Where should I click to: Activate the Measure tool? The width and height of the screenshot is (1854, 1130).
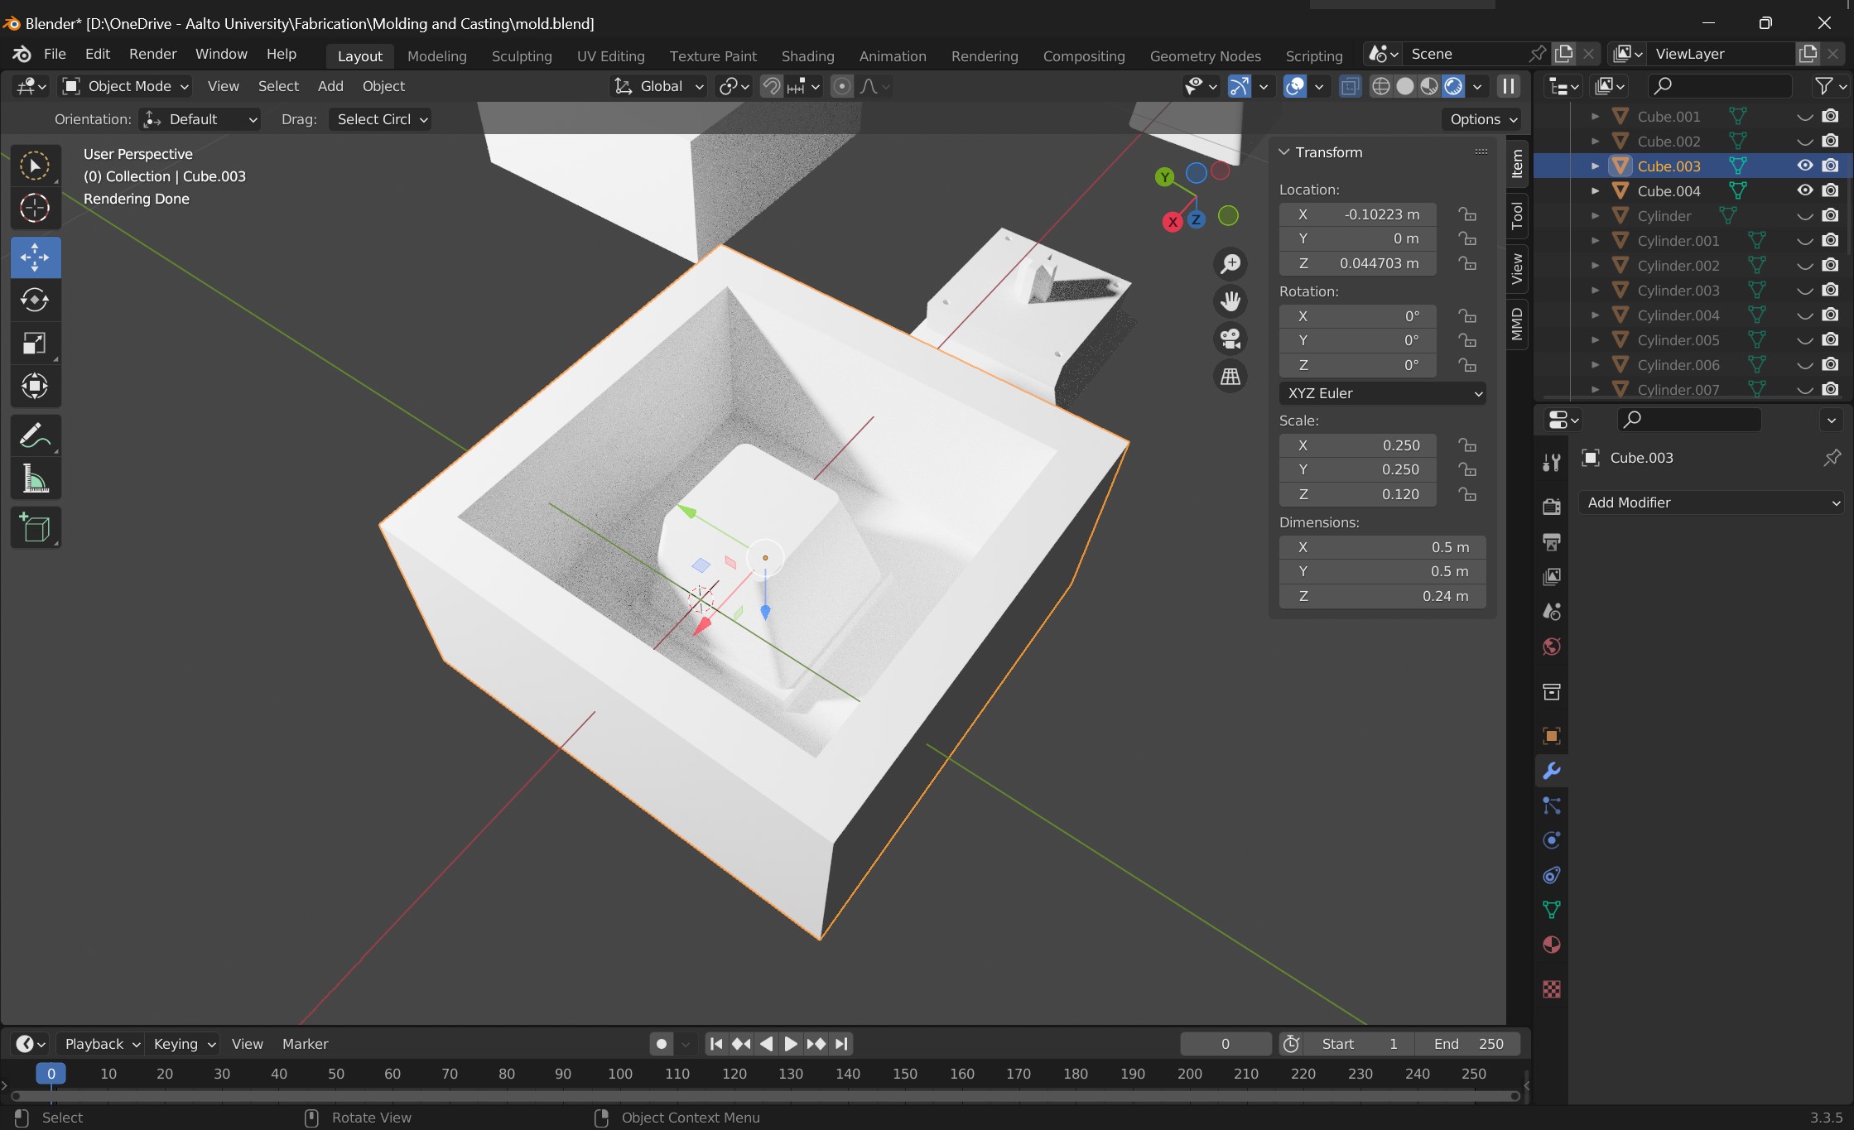click(35, 479)
